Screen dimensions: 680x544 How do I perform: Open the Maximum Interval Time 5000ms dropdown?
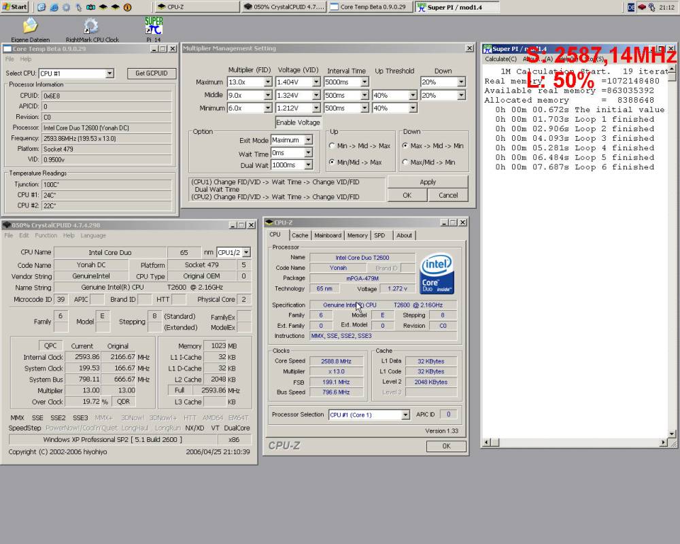point(364,82)
